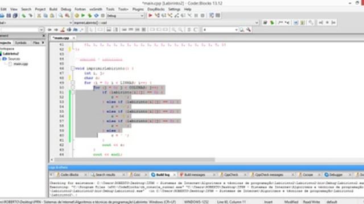
Task: Open the Project menu
Action: coord(40,9)
